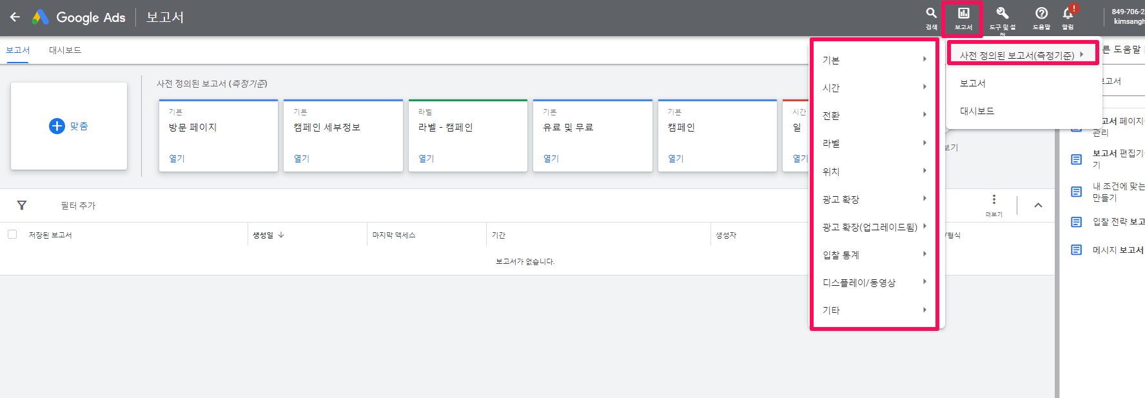1145x398 pixels.
Task: Click 필터 추가 to add a filter
Action: (x=78, y=206)
